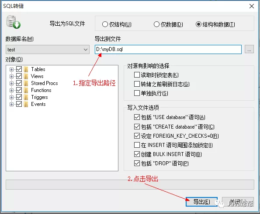This screenshot has height=214, width=260.
Task: Select the 仅数据 radio option
Action: coord(156,24)
